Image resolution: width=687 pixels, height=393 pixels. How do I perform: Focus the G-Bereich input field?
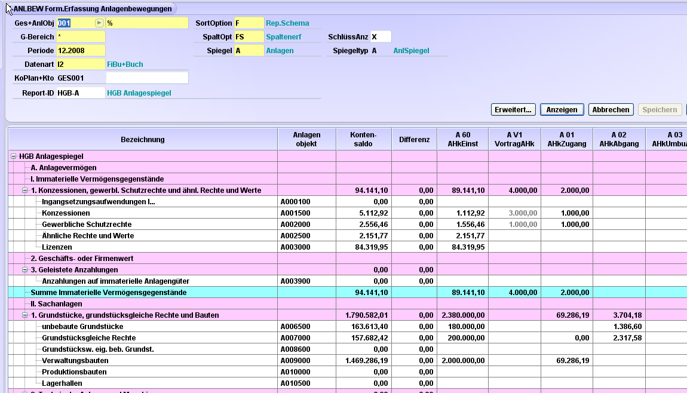point(81,37)
